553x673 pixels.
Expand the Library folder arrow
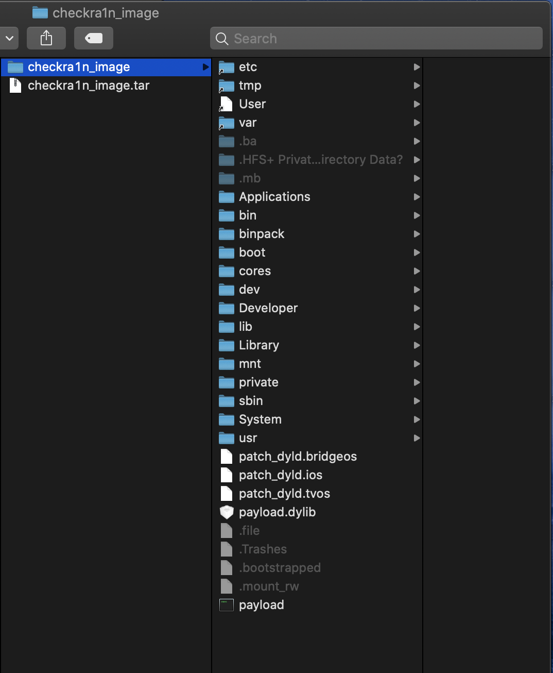pyautogui.click(x=417, y=345)
